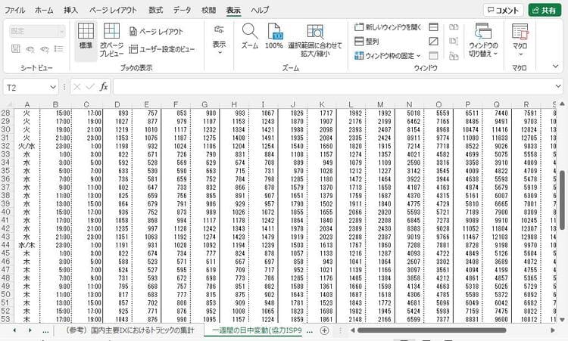Click the vertical scrollbar thumb
The image size is (568, 341).
[x=562, y=200]
